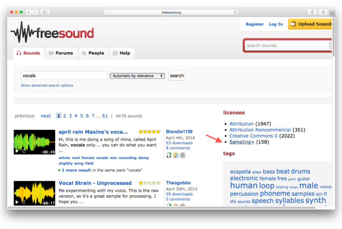Screen dimensions: 342x229
Task: Click similar sounds headphone icon for Blondie1159 sound
Action: 169,155
